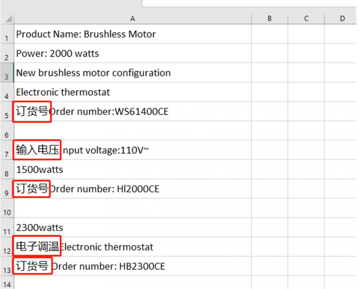
Task: Select the Input voltage 110V cell
Action: (133, 150)
